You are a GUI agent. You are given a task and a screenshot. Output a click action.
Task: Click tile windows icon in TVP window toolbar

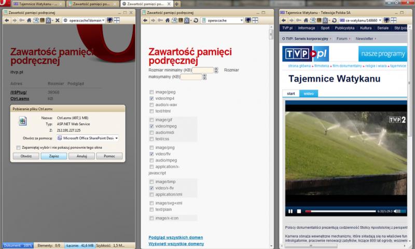(x=394, y=20)
